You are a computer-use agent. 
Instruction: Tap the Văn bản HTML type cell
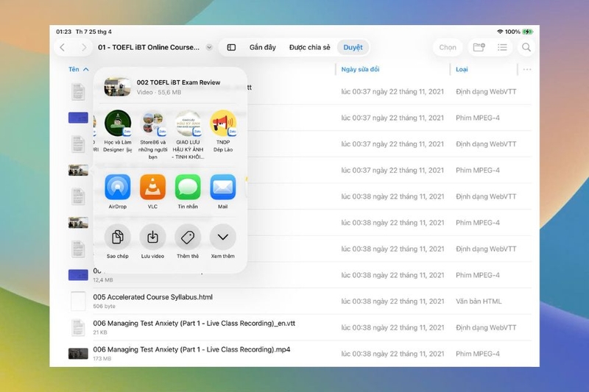tap(479, 302)
